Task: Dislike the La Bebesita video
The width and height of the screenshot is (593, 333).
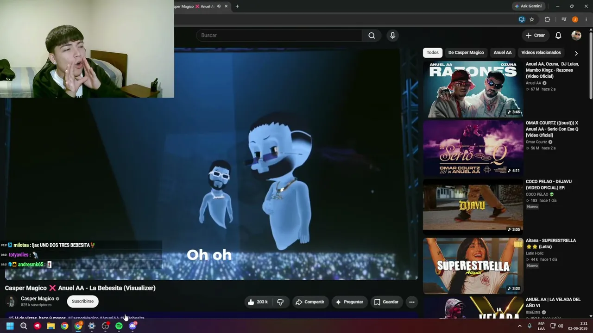Action: 280,302
